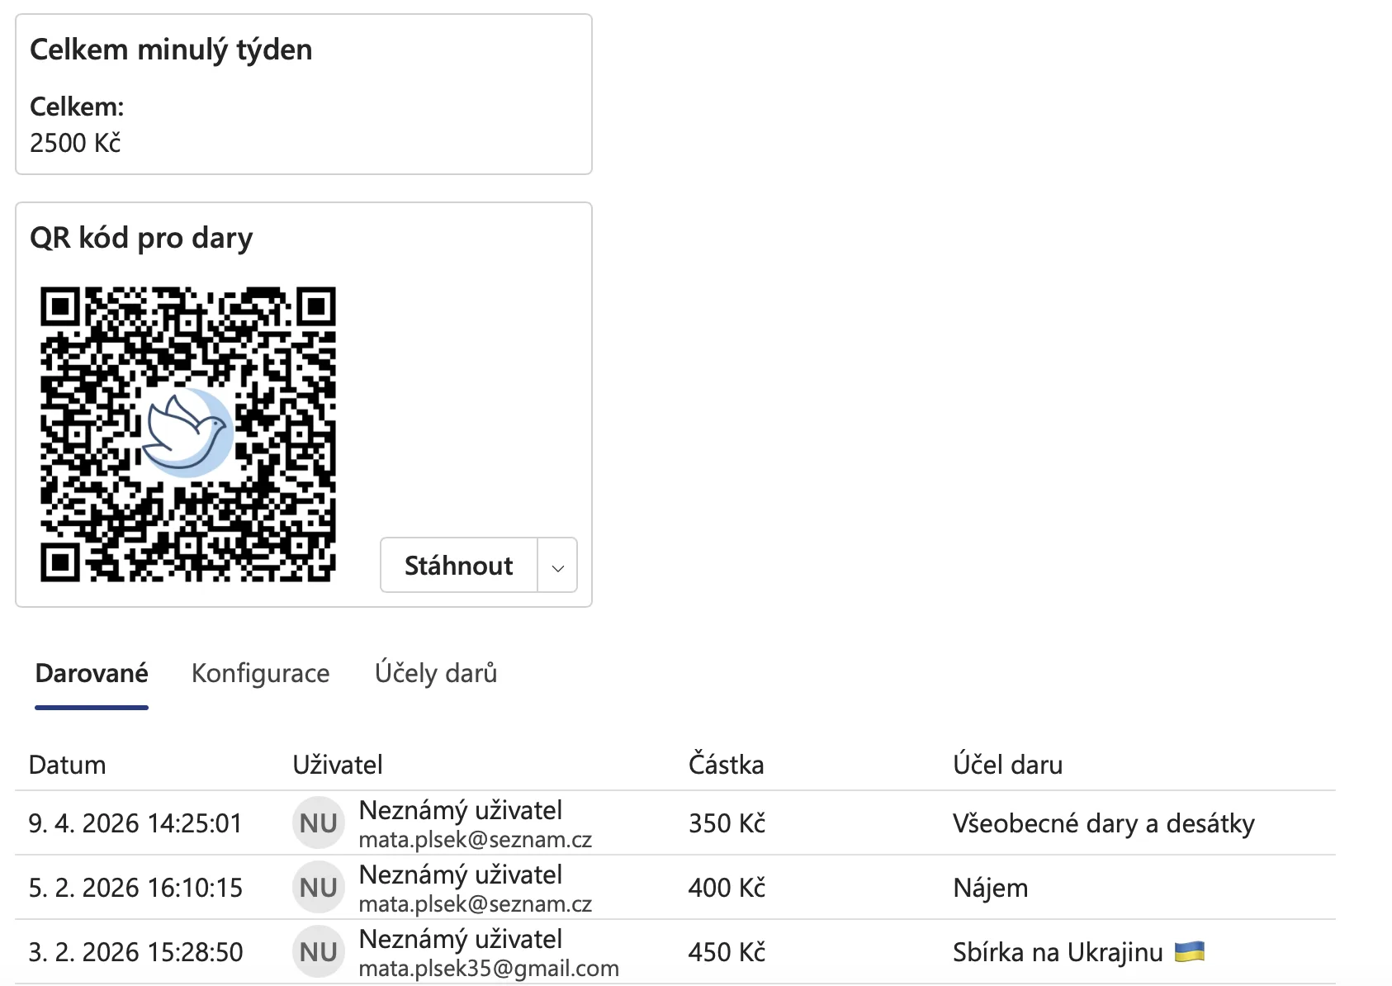Click the Ukraine flag emoji icon
The width and height of the screenshot is (1392, 986).
[1190, 951]
